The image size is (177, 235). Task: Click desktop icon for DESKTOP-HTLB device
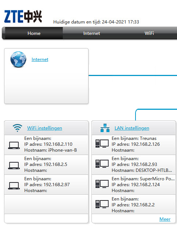(x=102, y=164)
